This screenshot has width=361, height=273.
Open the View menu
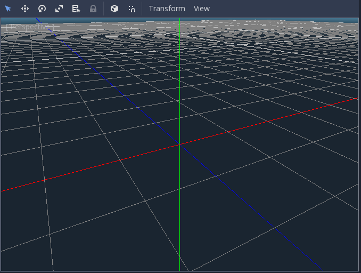[202, 9]
